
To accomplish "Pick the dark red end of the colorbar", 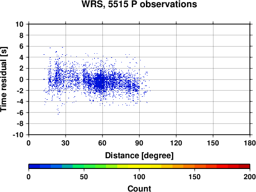I will click(244, 166).
